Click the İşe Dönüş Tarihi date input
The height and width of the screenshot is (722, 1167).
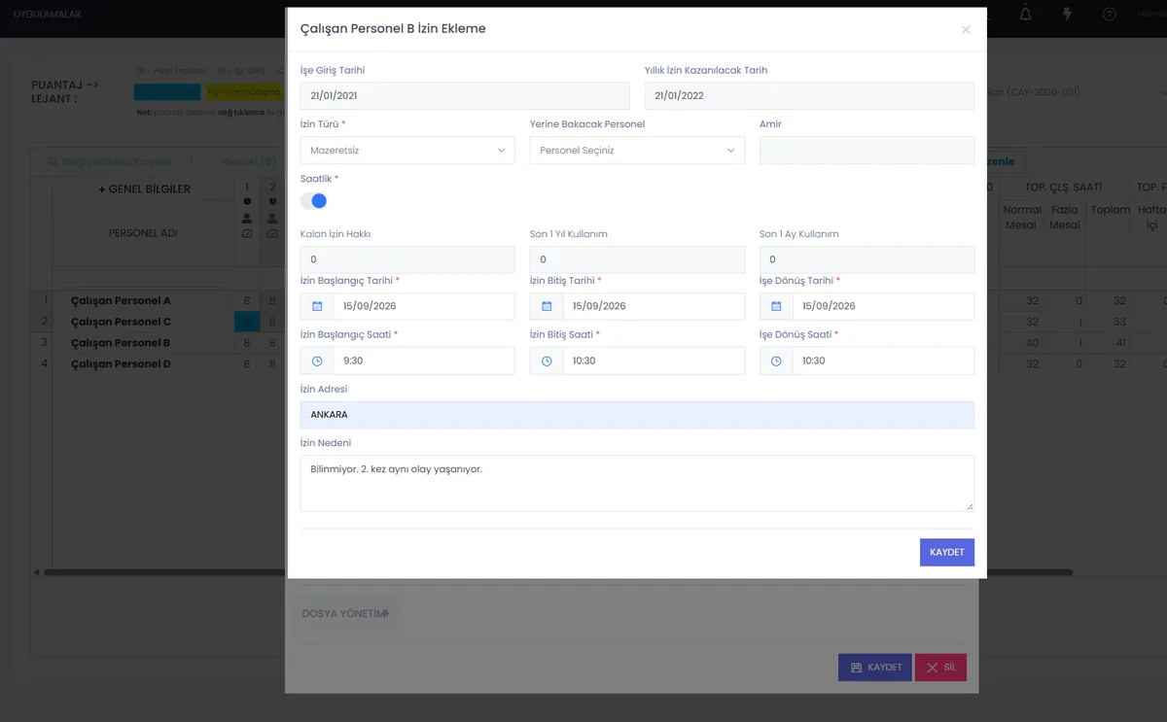click(x=882, y=306)
